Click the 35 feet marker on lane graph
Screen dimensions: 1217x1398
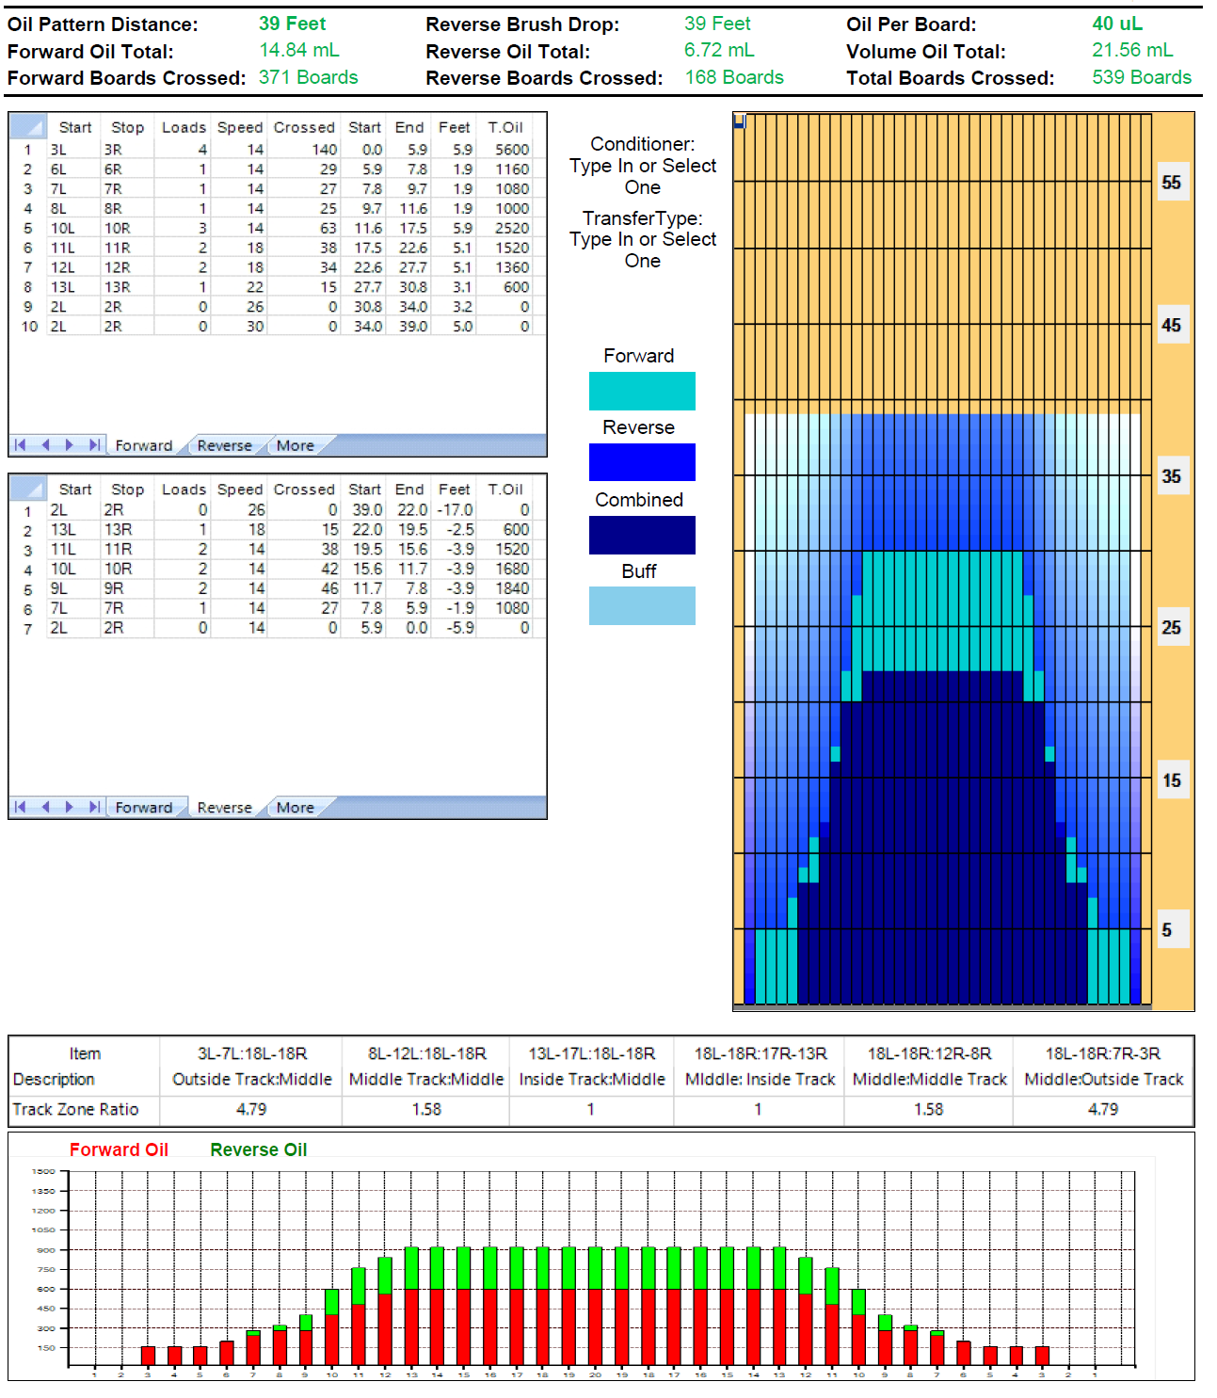coord(1171,476)
